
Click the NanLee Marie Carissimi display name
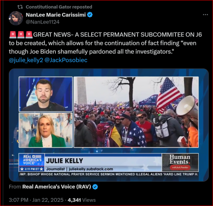(56, 15)
